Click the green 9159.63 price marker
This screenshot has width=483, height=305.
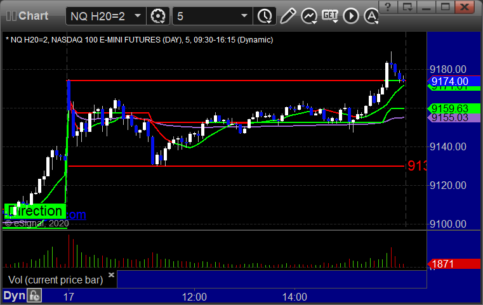453,108
